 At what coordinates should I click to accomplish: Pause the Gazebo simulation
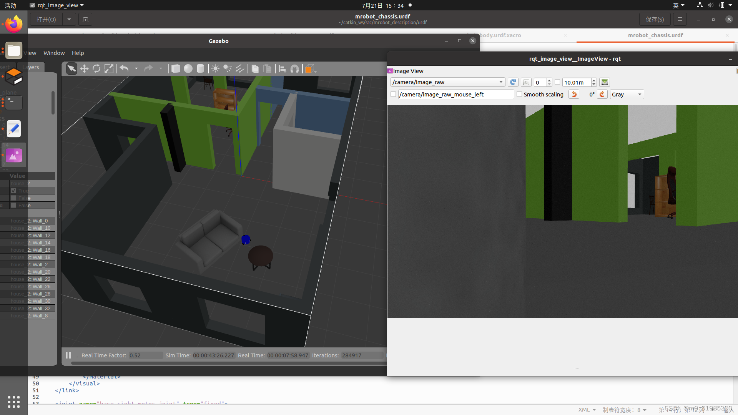68,355
